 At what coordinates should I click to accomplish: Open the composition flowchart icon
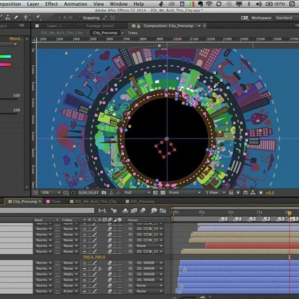(253, 192)
